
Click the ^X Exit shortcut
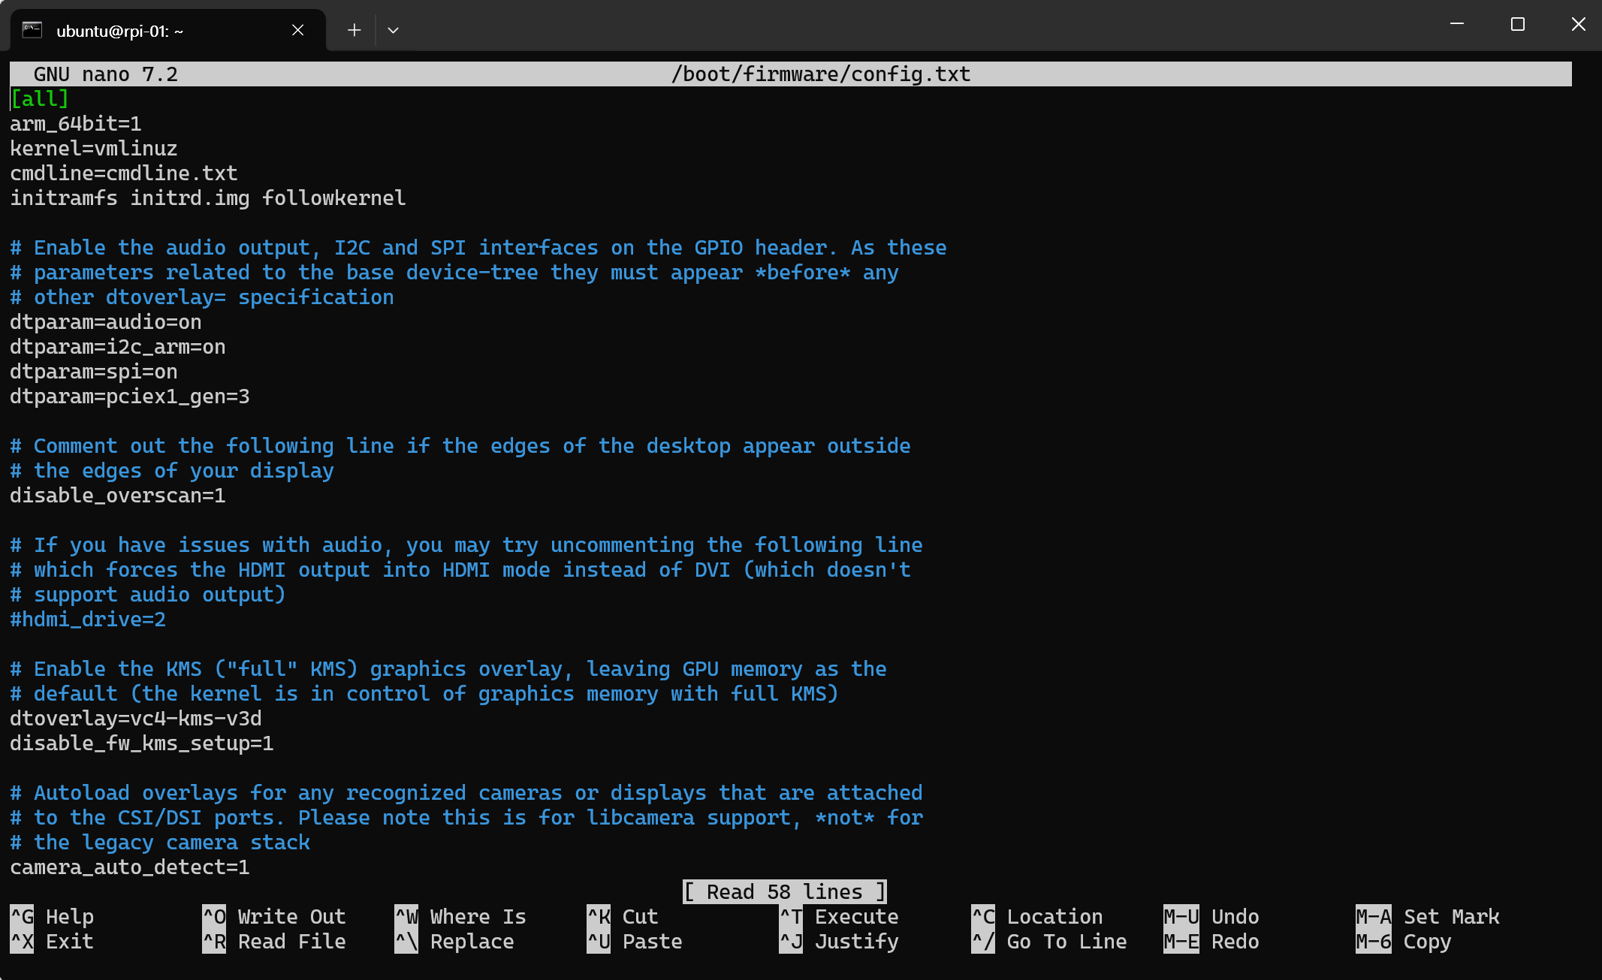pos(53,942)
